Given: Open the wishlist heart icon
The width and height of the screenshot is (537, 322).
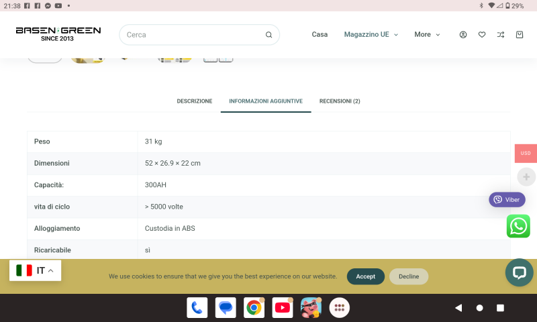Looking at the screenshot, I should tap(481, 35).
